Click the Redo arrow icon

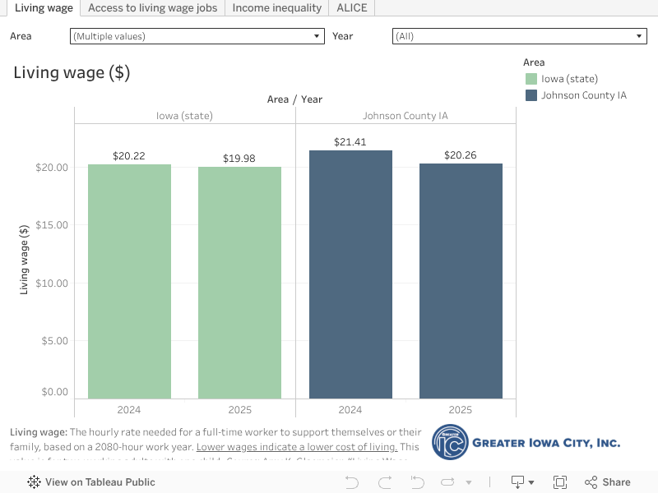pyautogui.click(x=384, y=482)
